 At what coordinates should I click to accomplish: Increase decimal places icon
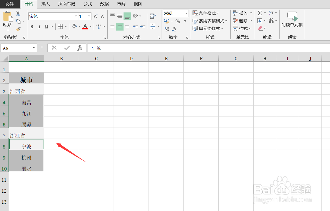pos(167,29)
